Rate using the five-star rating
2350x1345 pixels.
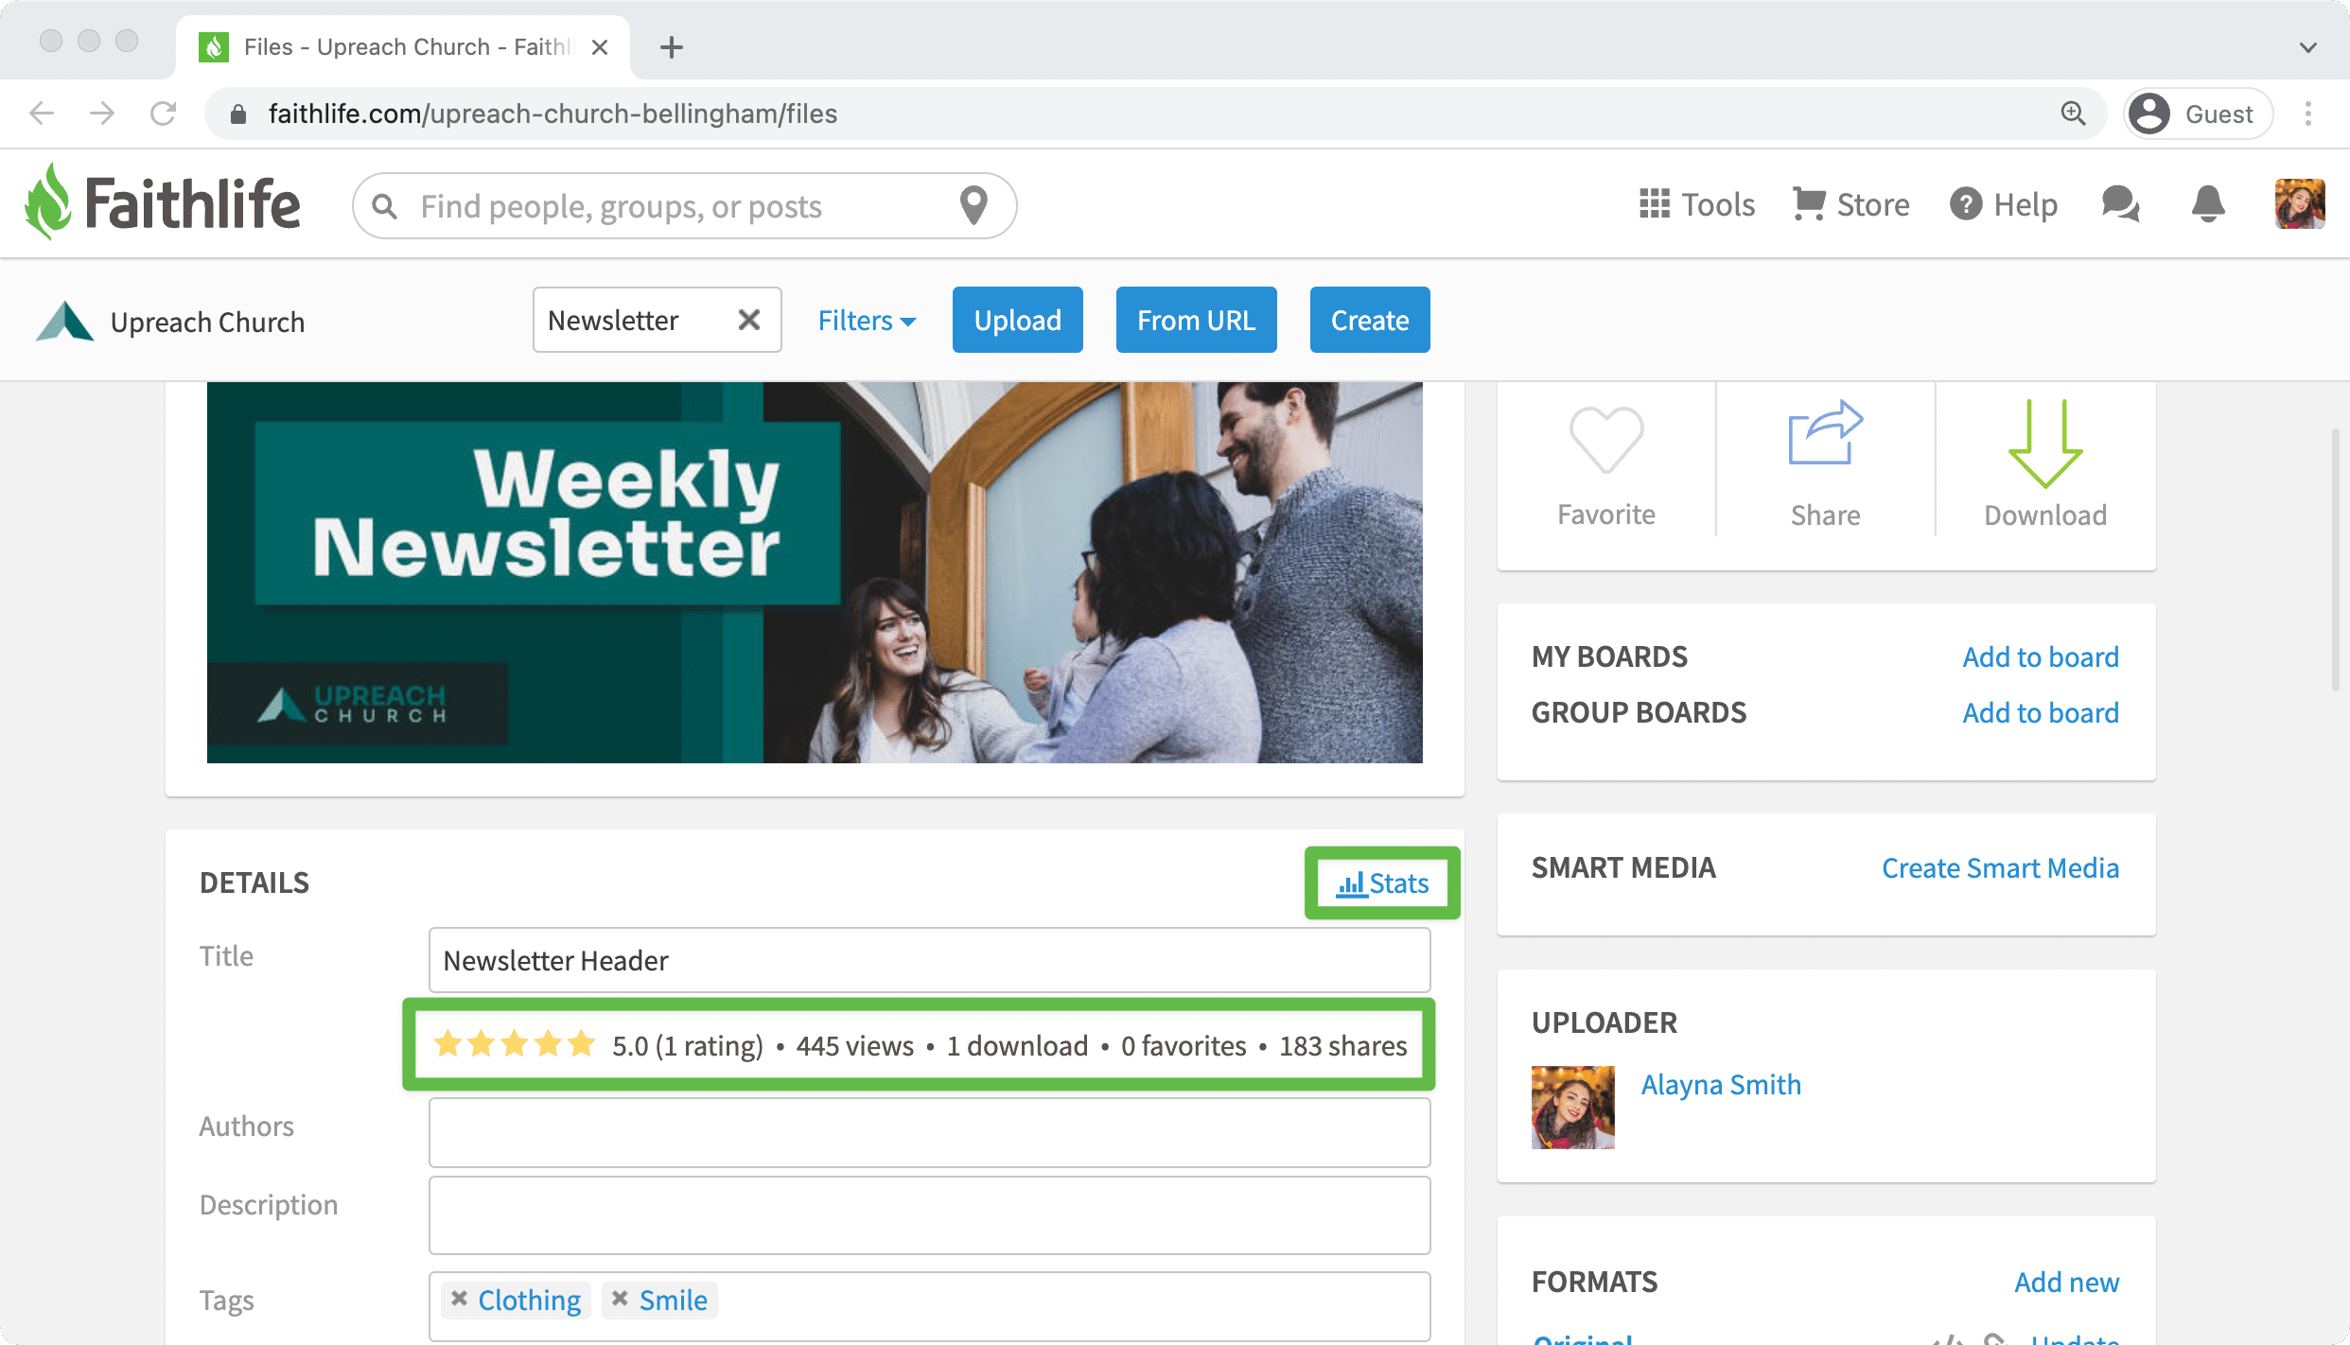point(514,1044)
